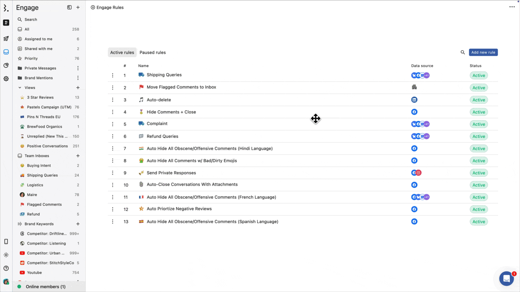Open the Settings gear in left rail
The height and width of the screenshot is (292, 520).
(x=6, y=79)
